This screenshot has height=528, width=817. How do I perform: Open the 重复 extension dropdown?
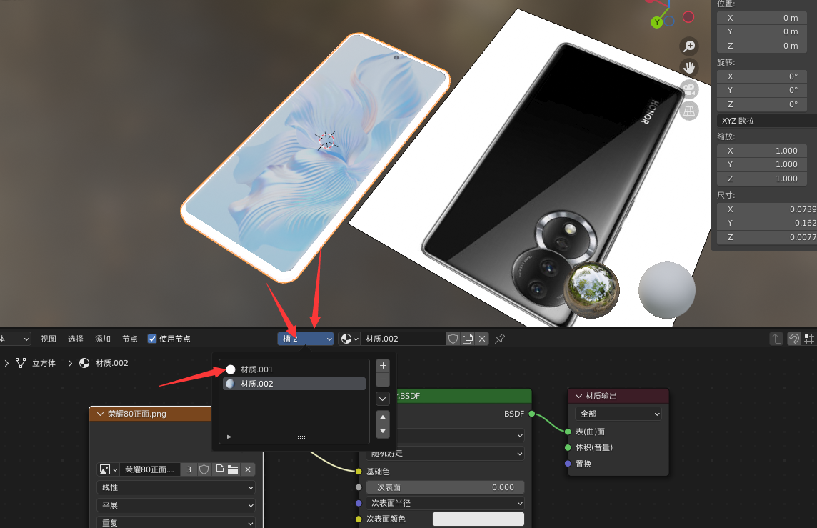[x=176, y=522]
